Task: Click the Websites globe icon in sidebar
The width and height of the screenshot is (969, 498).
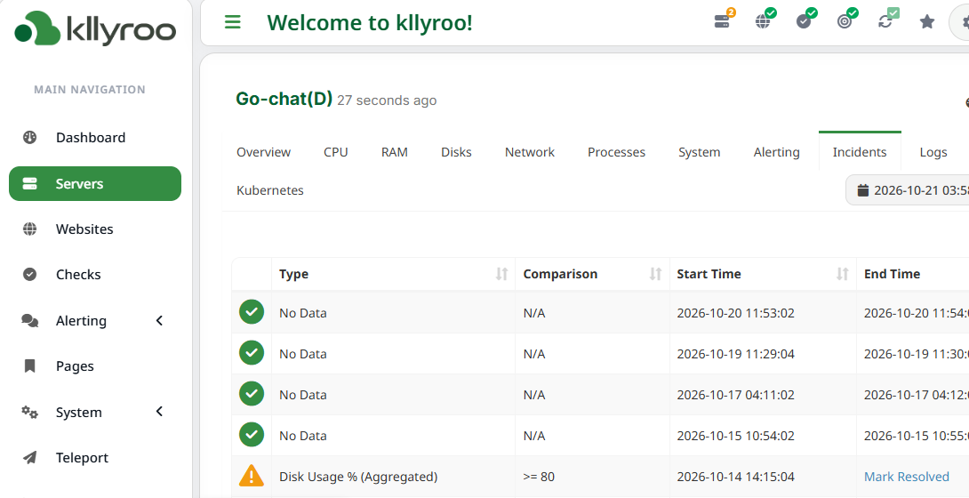Action: click(29, 229)
